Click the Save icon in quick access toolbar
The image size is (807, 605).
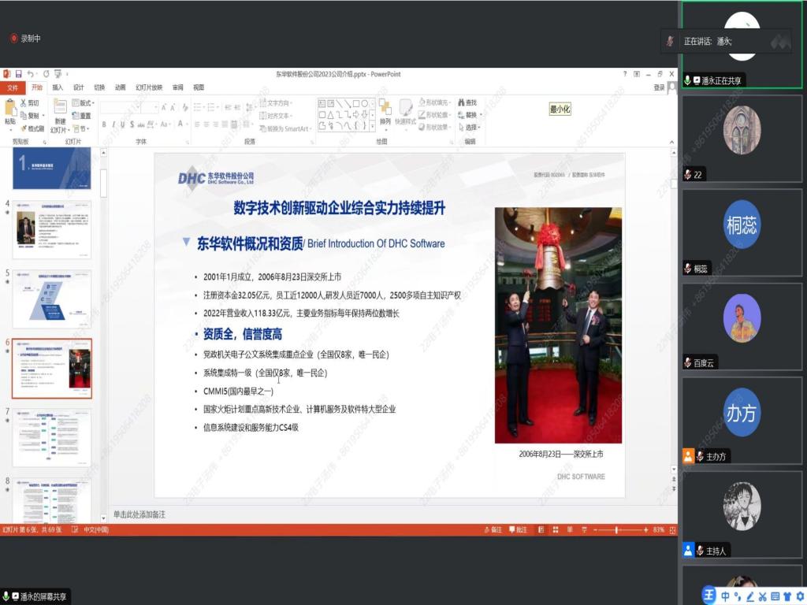pos(19,74)
